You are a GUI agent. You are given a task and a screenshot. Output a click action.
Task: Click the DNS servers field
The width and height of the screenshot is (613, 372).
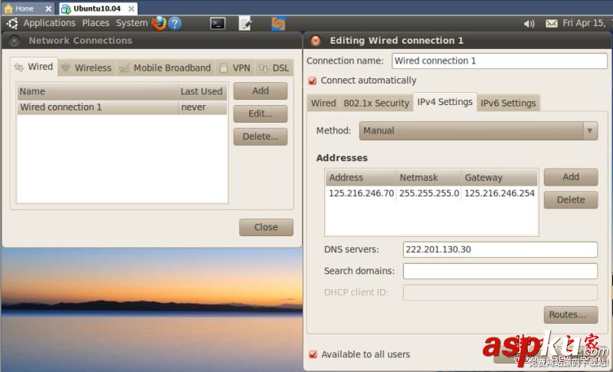coord(500,249)
